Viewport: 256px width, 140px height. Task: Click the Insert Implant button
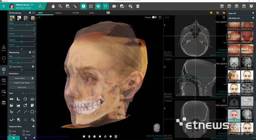(20, 78)
